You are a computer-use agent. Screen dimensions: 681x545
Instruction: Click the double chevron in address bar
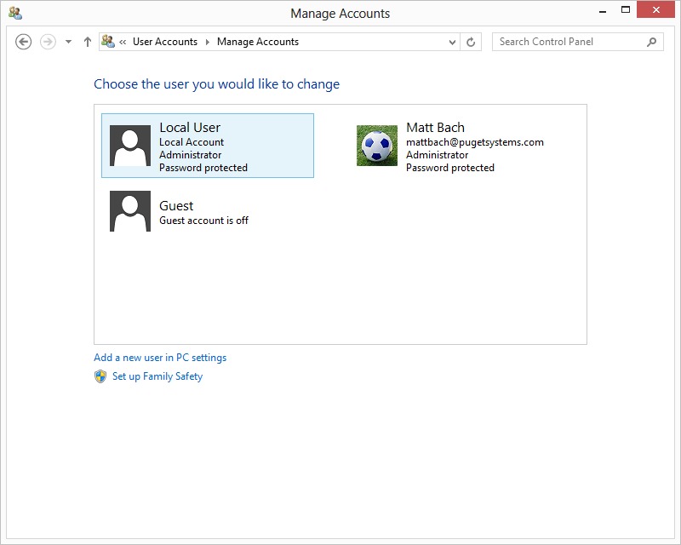123,42
